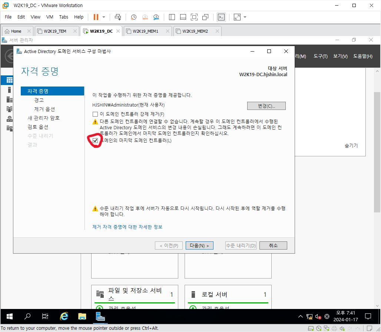Viewport: 381px width, 332px height.
Task: Pause the virtual machine
Action: point(96,17)
